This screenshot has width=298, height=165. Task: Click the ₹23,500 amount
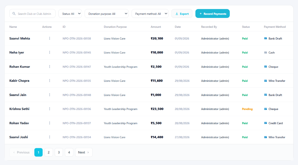pos(157,109)
